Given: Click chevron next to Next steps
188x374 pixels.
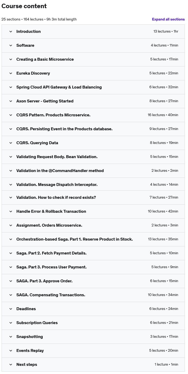Looking at the screenshot, I should coord(11,365).
